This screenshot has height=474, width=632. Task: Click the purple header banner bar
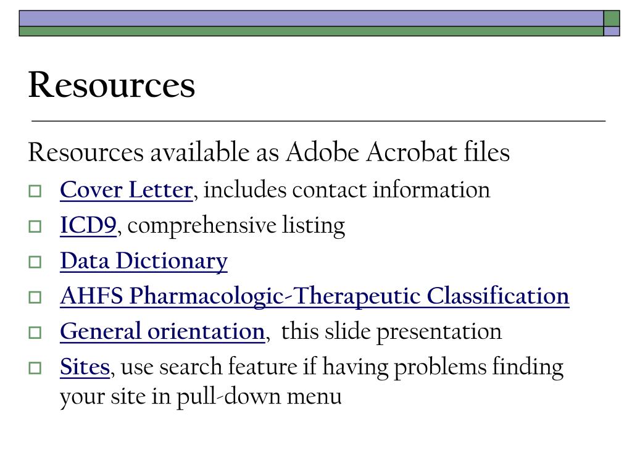click(x=311, y=19)
